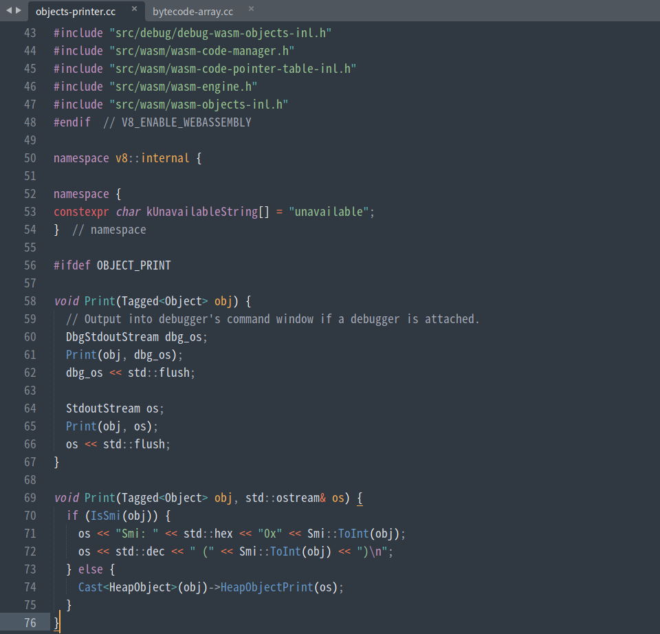Click the StdoutStream declaration on line 64
Image resolution: width=660 pixels, height=634 pixels.
(x=102, y=408)
